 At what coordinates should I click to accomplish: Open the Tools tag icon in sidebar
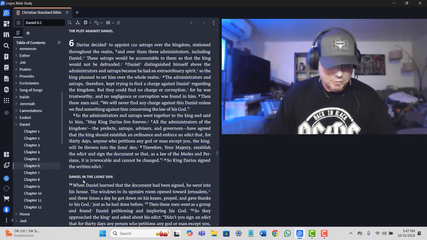point(6,90)
